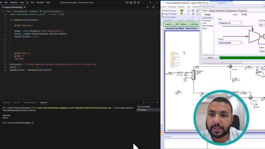The width and height of the screenshot is (265, 149).
Task: Switch to the compressor Dynamics tab
Action: [x=242, y=11]
